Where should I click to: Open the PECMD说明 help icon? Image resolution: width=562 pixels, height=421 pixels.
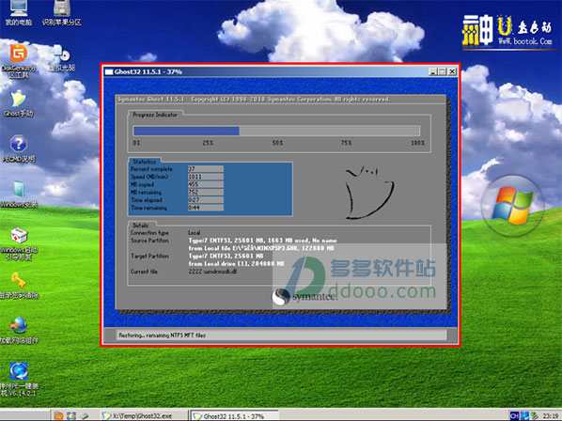pyautogui.click(x=18, y=148)
